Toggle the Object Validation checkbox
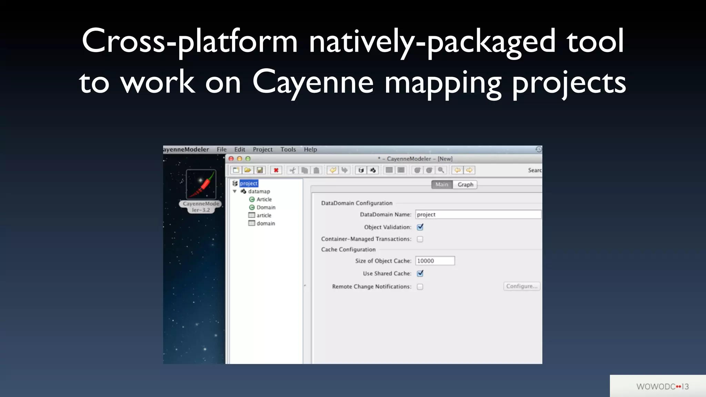 (x=420, y=227)
